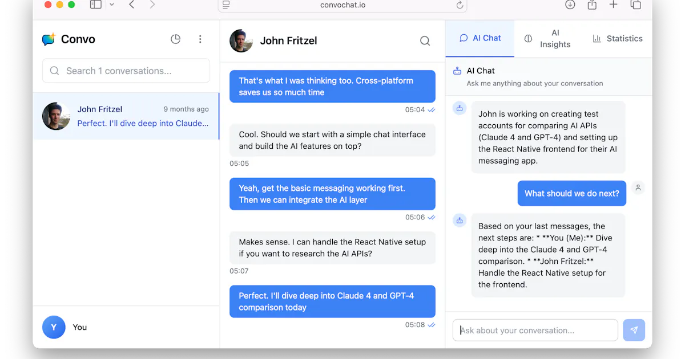Click the 05:07 message timestamp

coord(239,271)
